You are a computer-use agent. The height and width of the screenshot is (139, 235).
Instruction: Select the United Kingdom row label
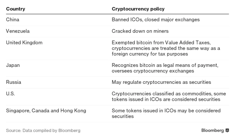[x=24, y=43]
